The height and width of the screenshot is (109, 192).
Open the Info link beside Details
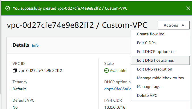click(x=35, y=46)
